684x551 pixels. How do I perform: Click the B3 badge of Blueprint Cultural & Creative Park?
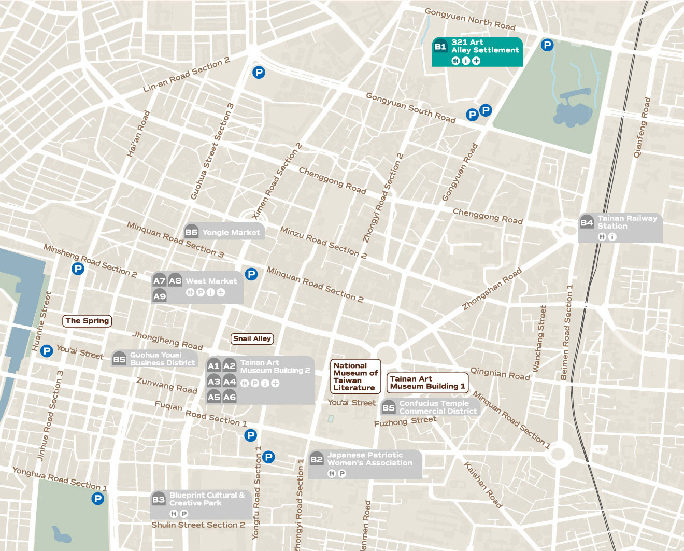[x=158, y=499]
